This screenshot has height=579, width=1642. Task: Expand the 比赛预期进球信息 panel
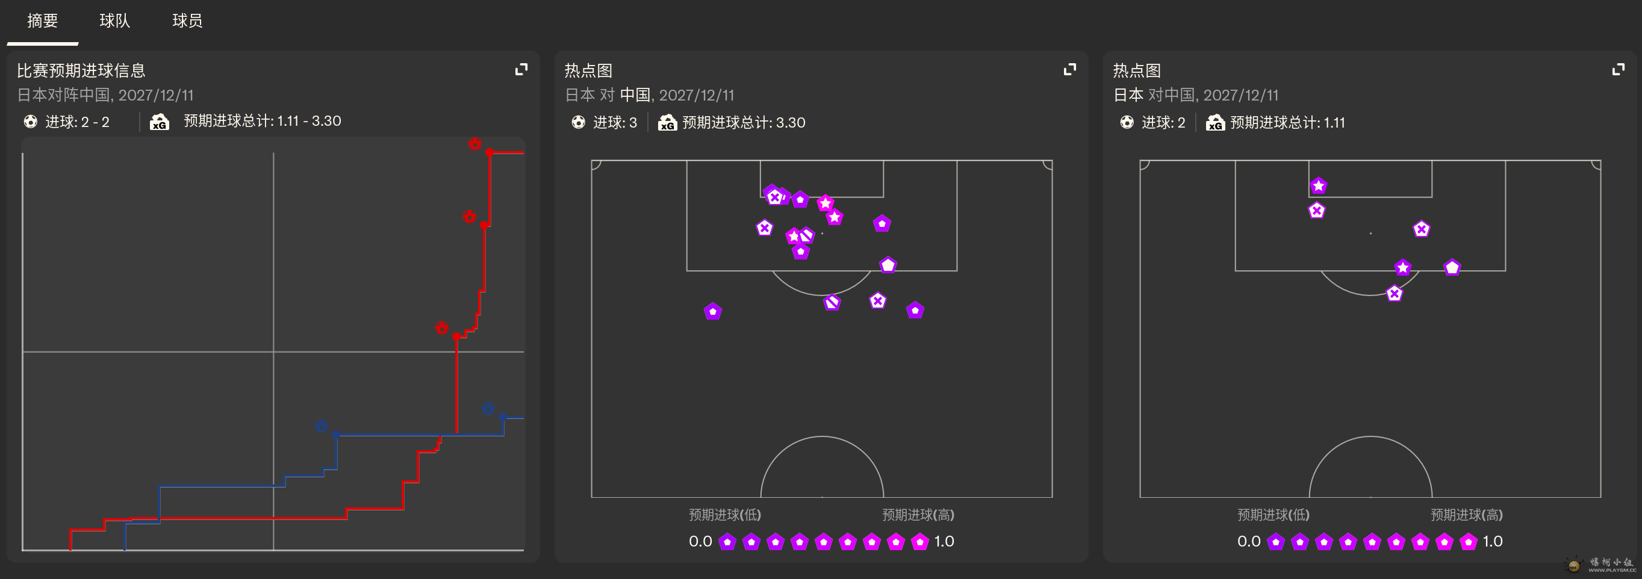tap(521, 69)
